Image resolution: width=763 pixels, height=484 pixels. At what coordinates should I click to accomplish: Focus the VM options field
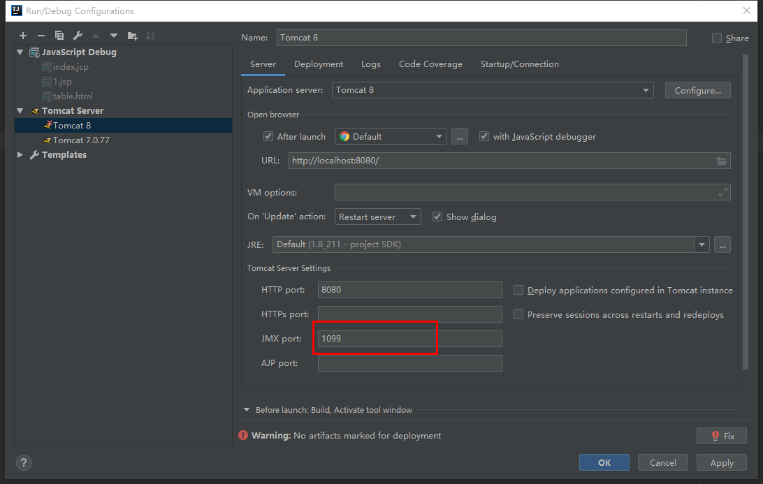(x=532, y=192)
